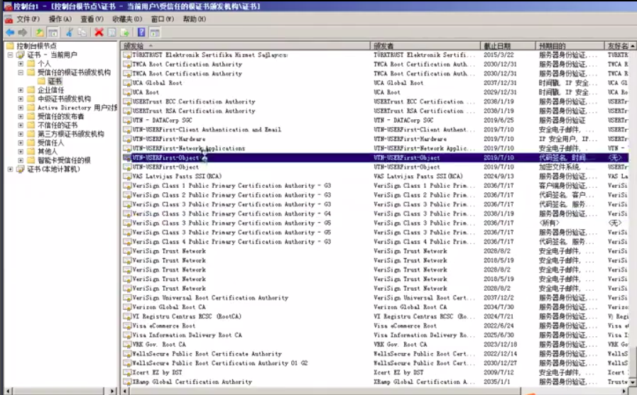637x395 pixels.
Task: Toggle show/hide console tree icon
Action: (x=53, y=33)
